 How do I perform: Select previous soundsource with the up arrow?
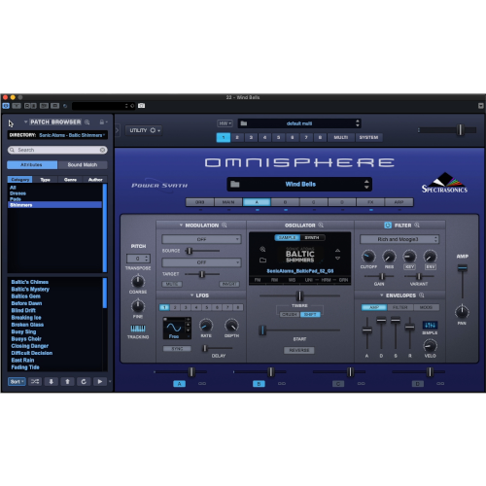pos(337,251)
